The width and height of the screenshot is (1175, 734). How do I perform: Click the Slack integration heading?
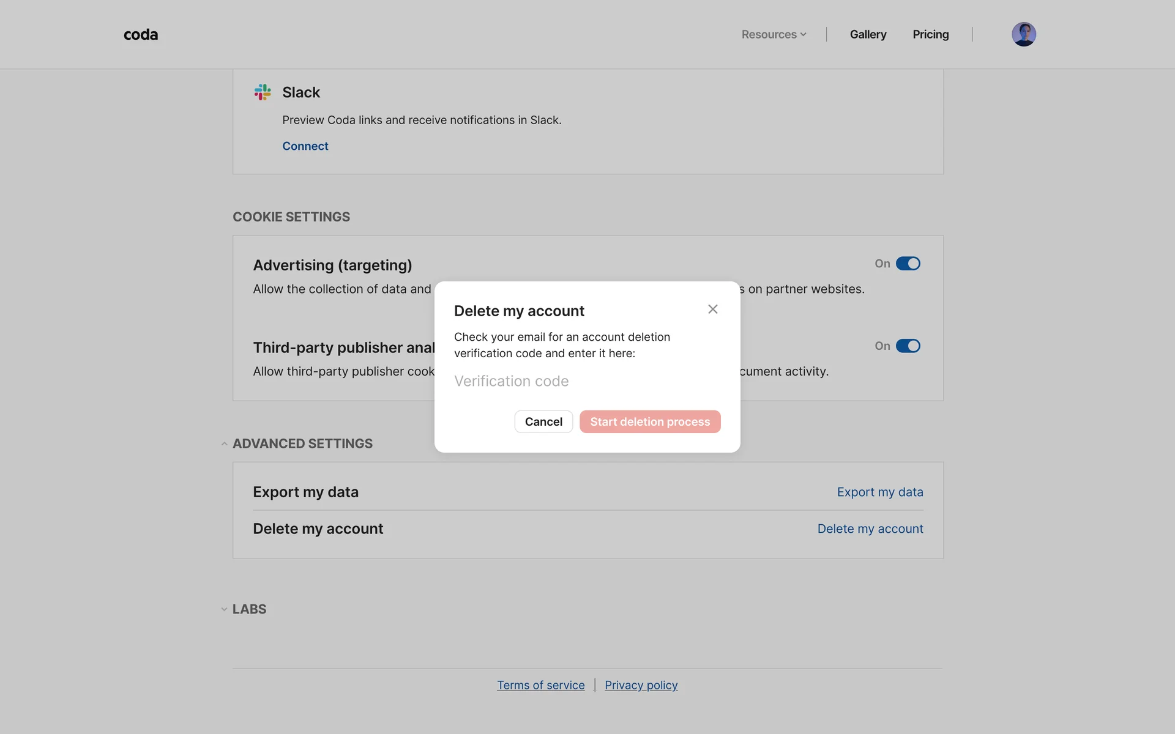(301, 92)
